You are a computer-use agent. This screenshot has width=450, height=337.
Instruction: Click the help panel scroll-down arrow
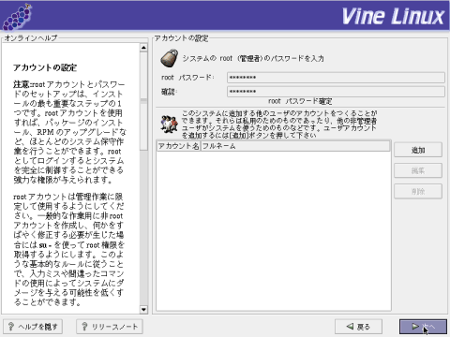tap(143, 310)
